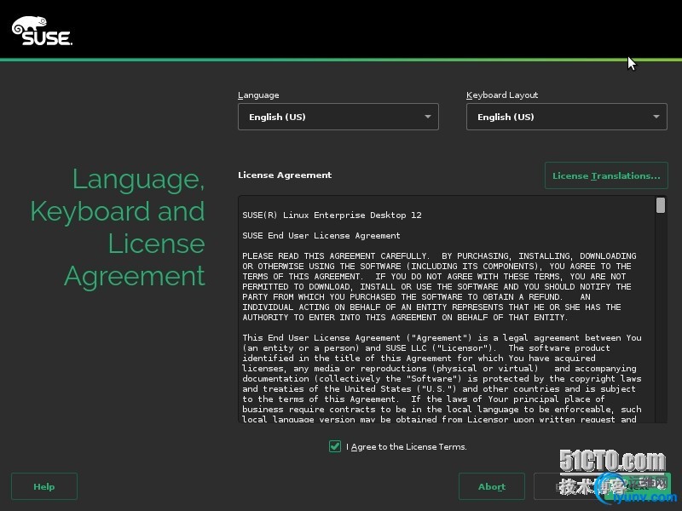Open License Translations dialog
Screen dimensions: 682x511
[606, 175]
